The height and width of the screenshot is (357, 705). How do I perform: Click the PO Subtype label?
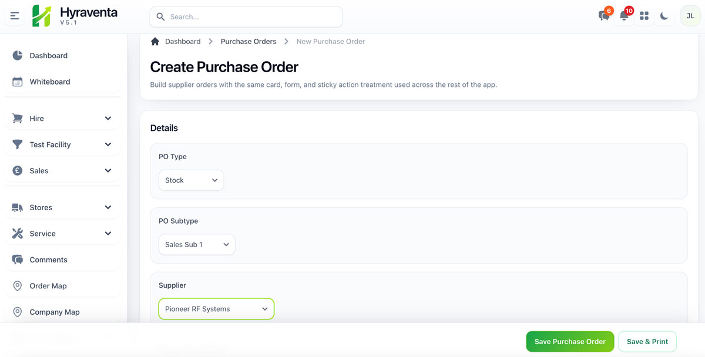179,221
